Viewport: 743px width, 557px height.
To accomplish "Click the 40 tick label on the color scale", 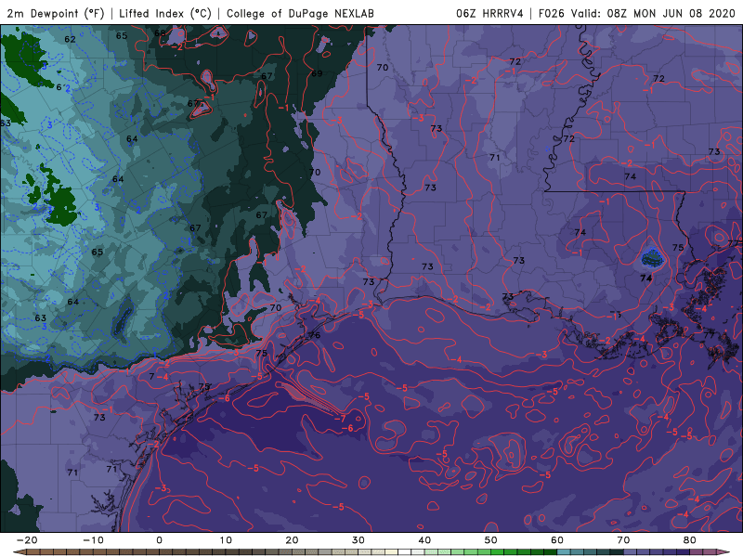I will point(424,540).
